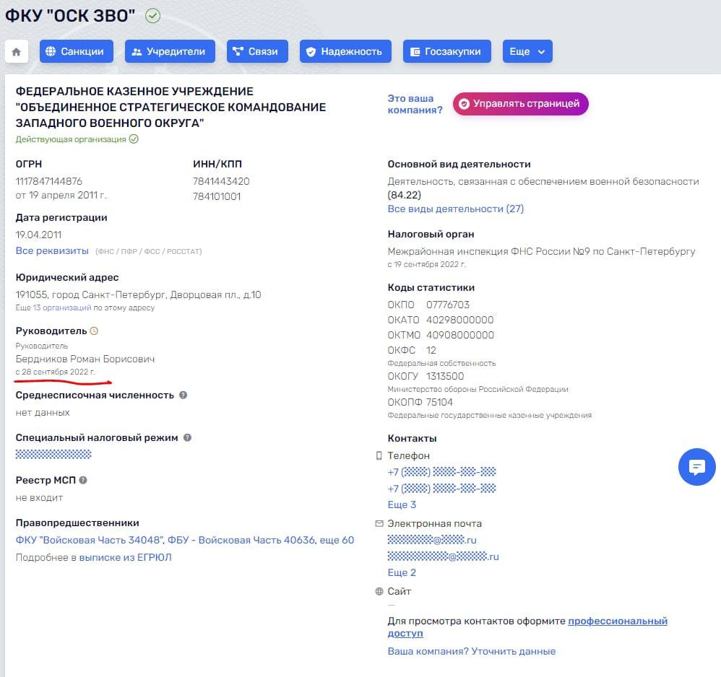
Task: Expand more phone numbers via Еще 3
Action: coord(402,505)
